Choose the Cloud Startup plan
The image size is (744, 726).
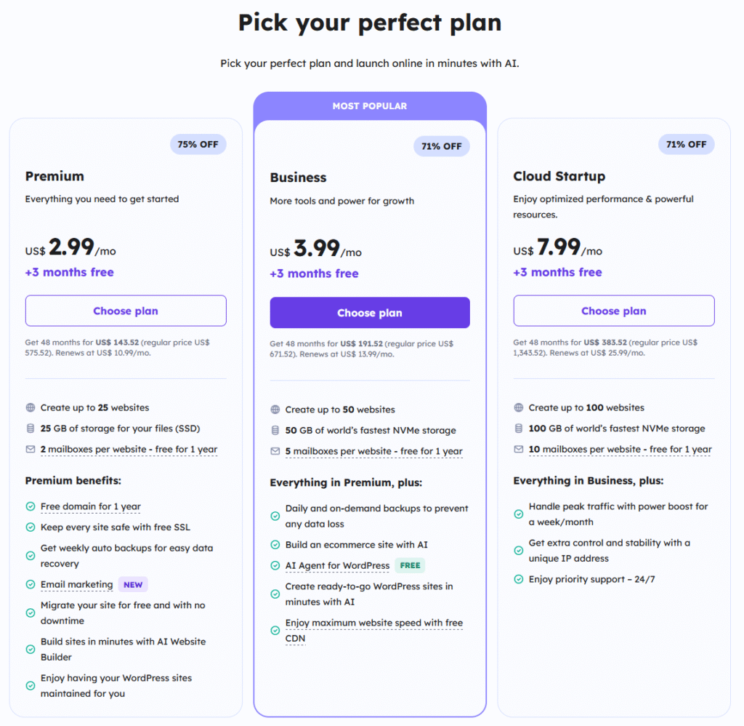pos(614,311)
